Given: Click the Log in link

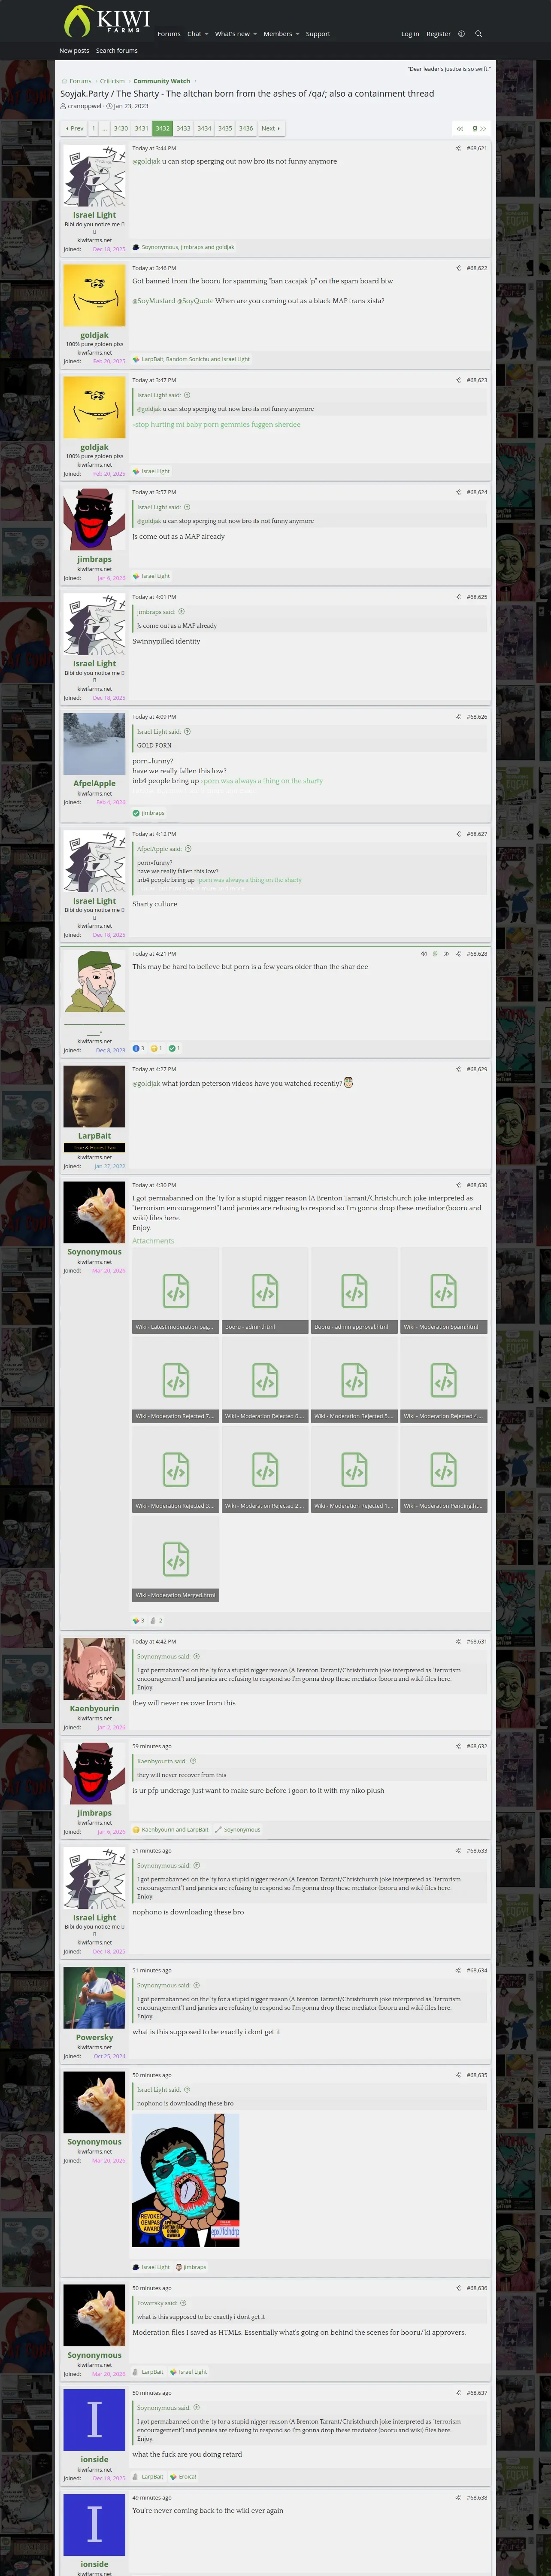Looking at the screenshot, I should (410, 34).
